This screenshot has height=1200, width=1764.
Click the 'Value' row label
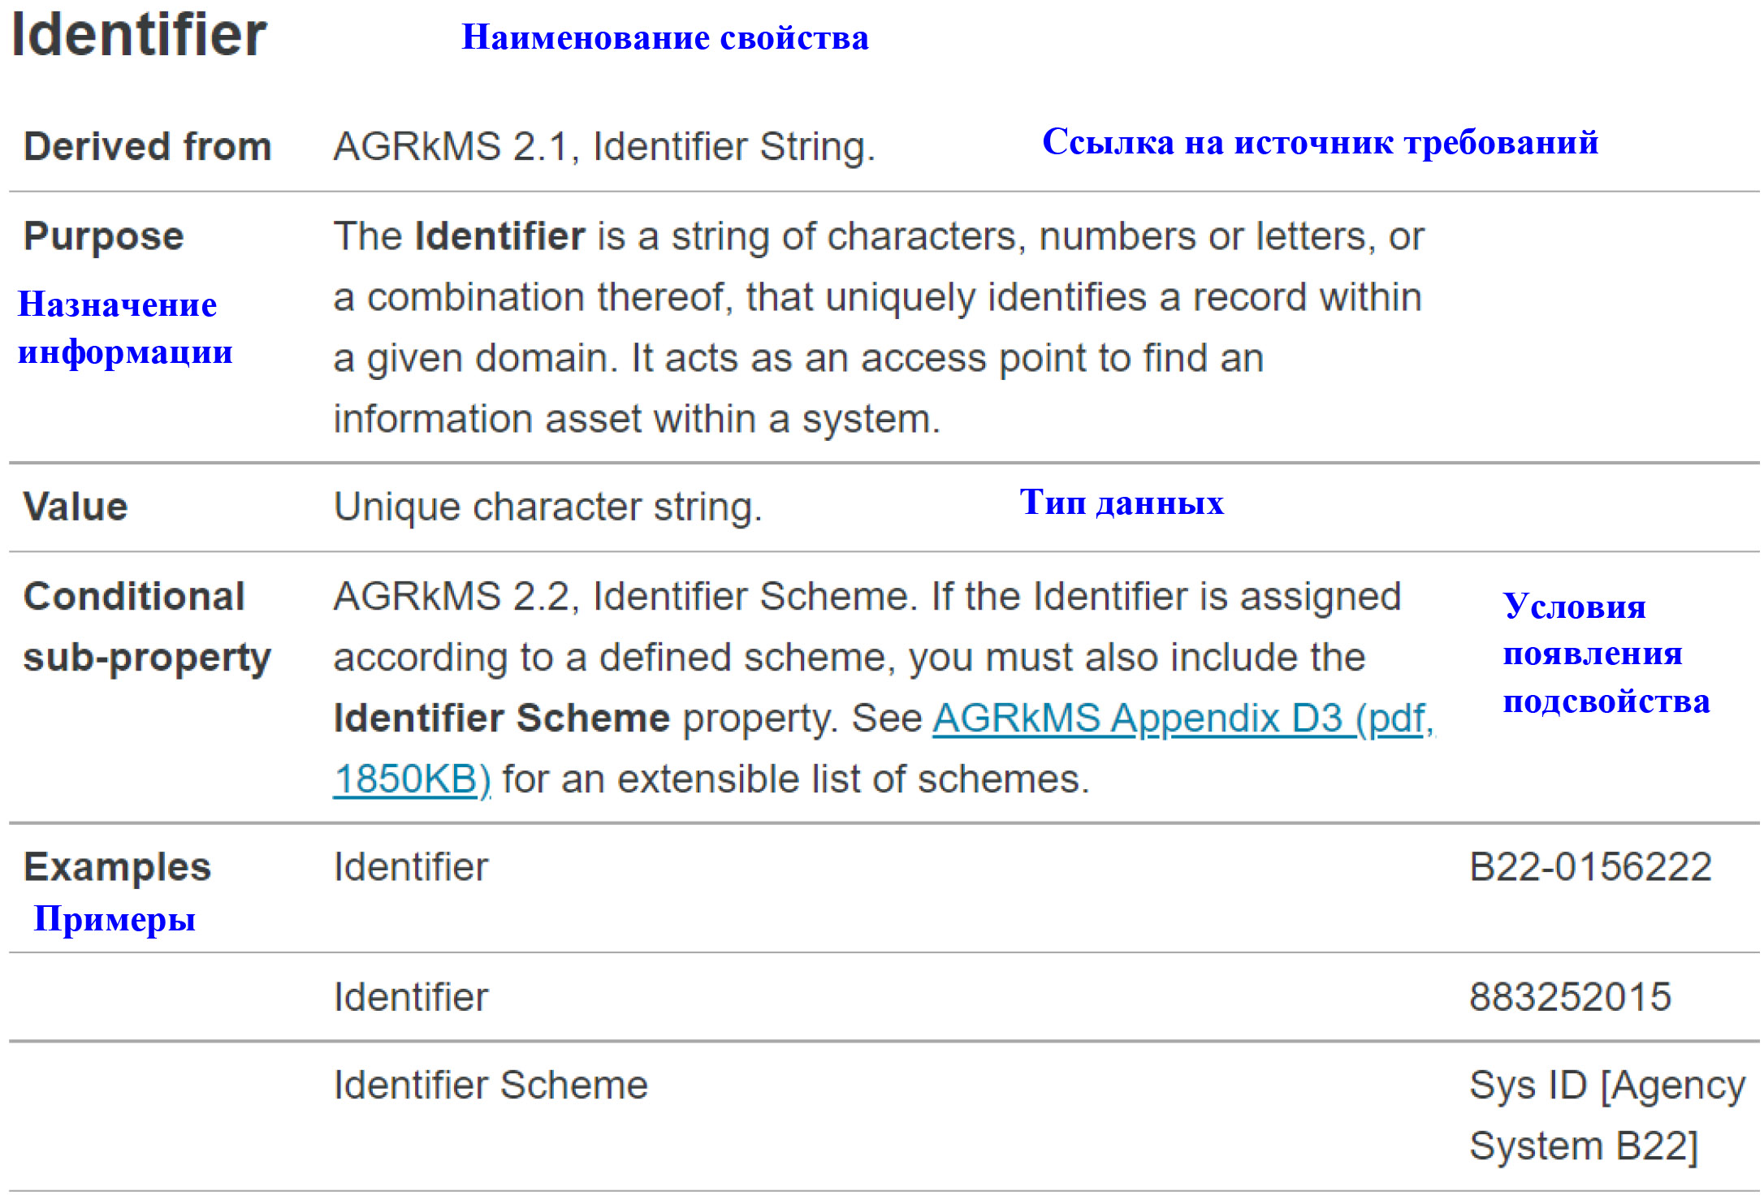[76, 507]
